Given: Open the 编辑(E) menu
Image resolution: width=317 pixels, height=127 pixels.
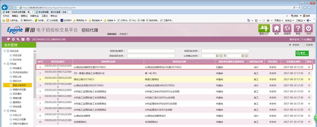Looking at the screenshot, I should pos(15,16).
